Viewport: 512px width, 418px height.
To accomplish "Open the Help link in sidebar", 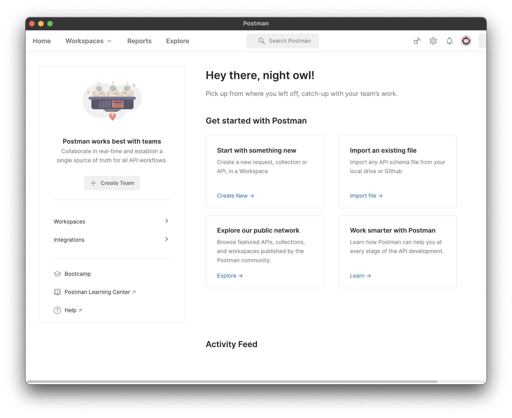I will click(x=68, y=310).
